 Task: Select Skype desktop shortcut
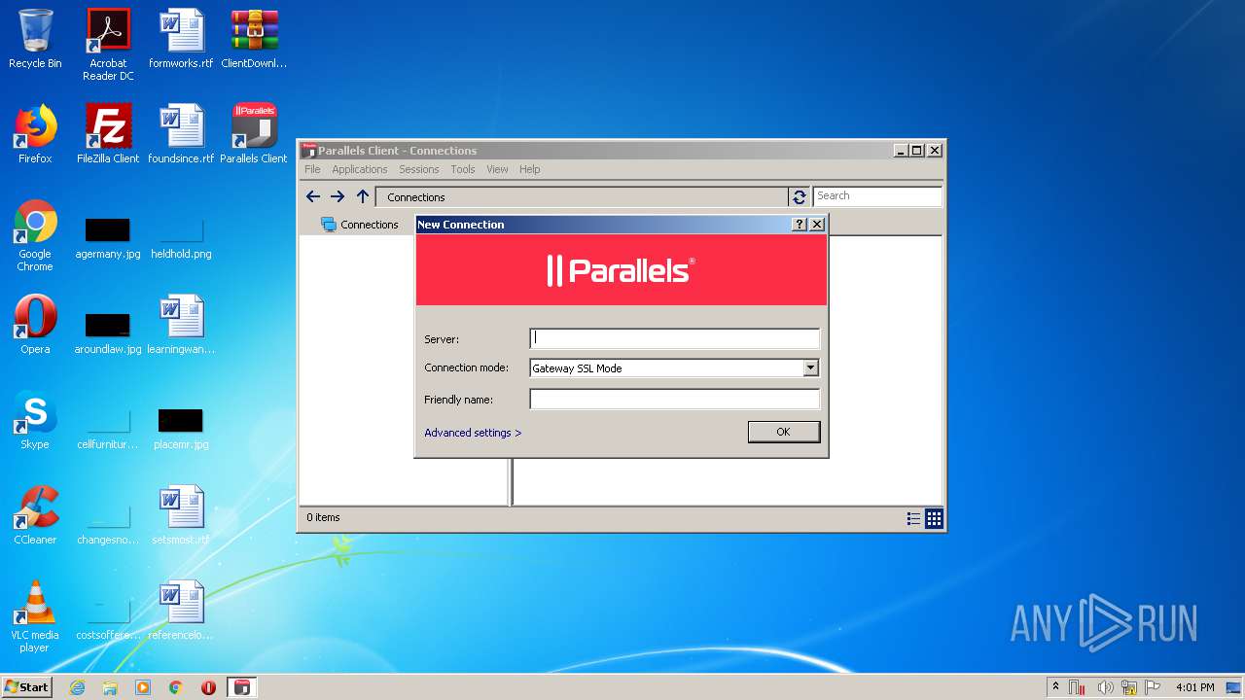tap(35, 420)
